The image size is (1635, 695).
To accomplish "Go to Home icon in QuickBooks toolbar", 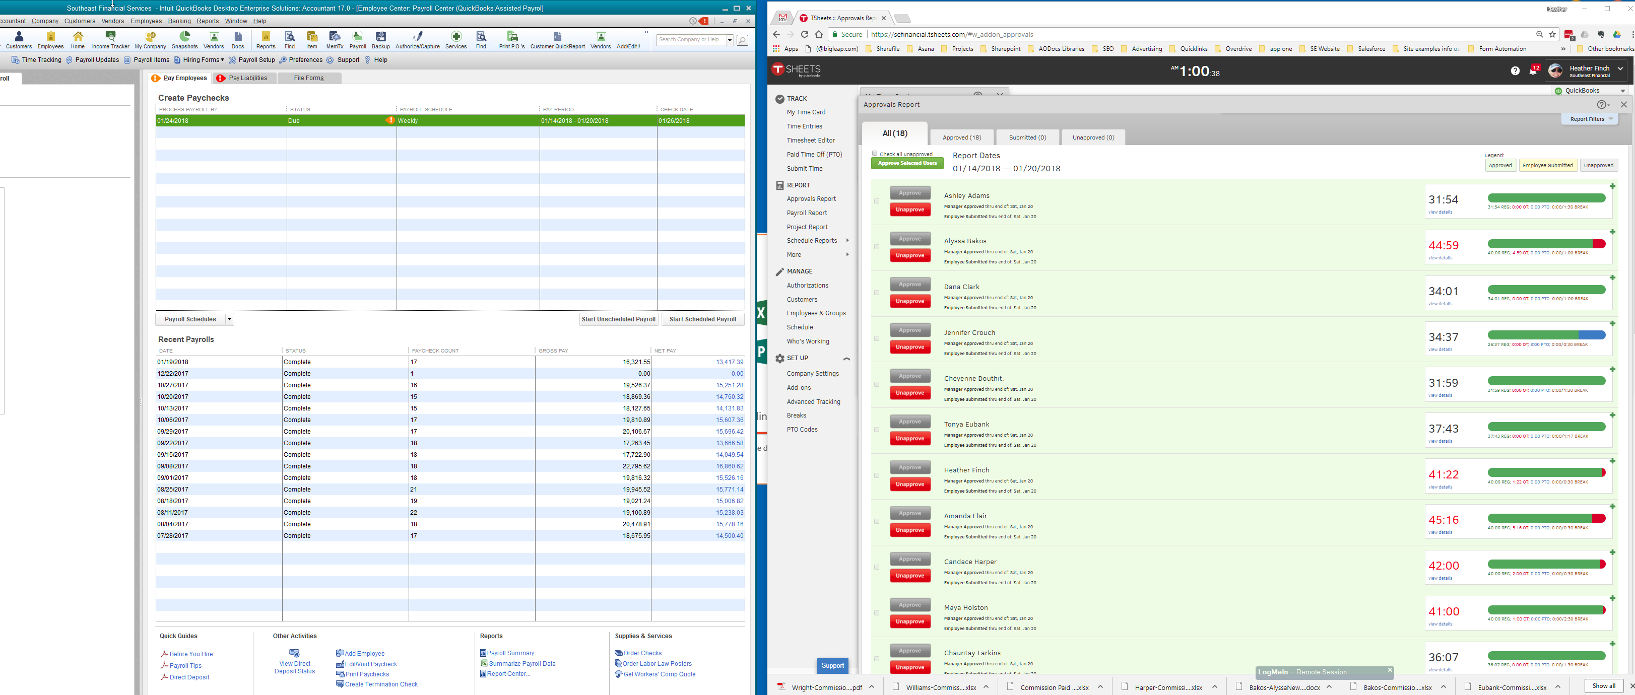I will tap(78, 39).
